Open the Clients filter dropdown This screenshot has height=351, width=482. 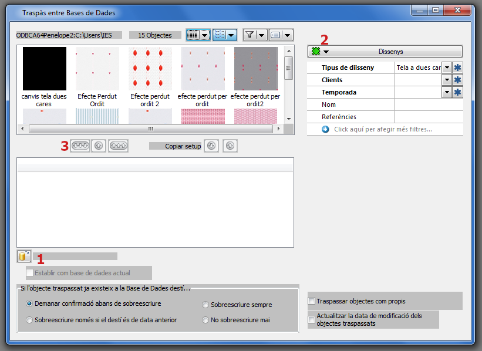pos(447,80)
